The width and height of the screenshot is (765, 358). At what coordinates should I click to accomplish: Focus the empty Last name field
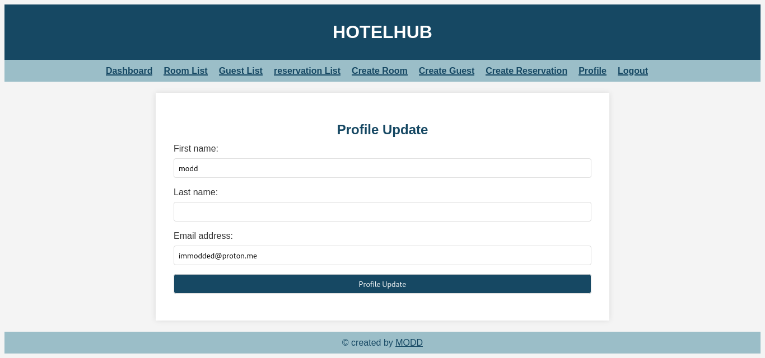tap(382, 211)
